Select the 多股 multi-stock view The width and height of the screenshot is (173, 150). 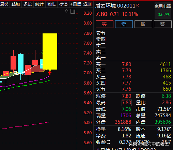(x=28, y=4)
